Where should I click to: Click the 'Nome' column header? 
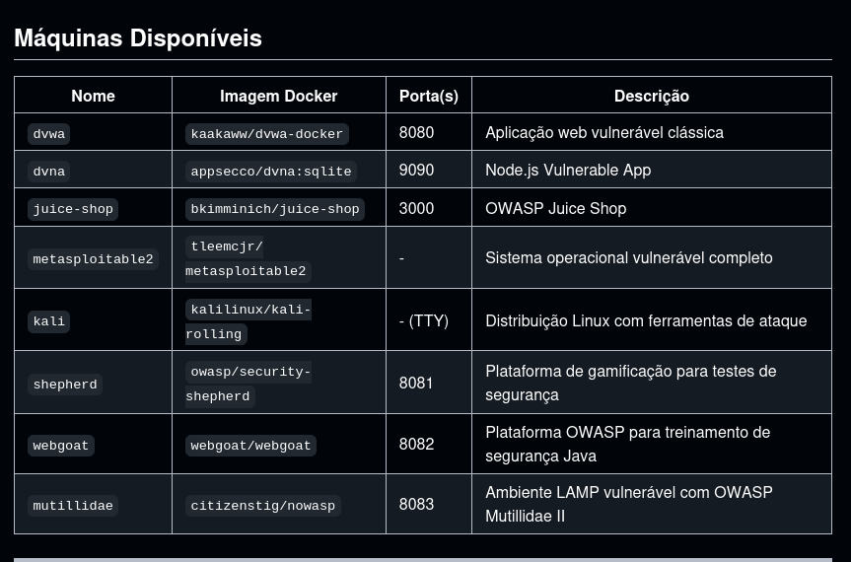pyautogui.click(x=93, y=96)
